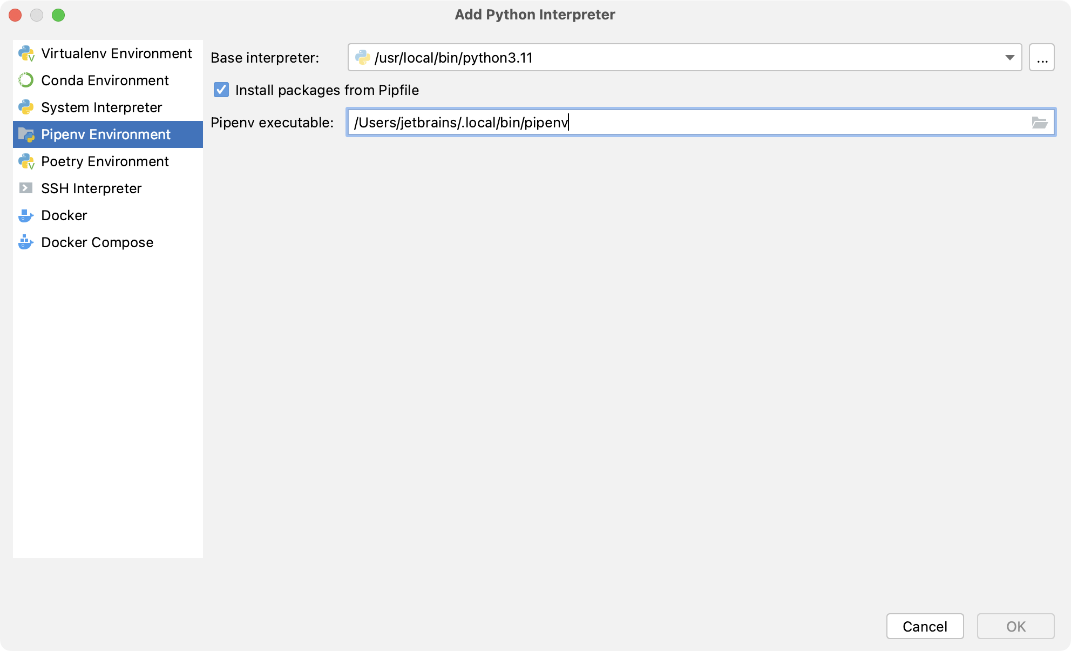1071x651 pixels.
Task: Click the Docker interpreter icon
Action: click(25, 215)
